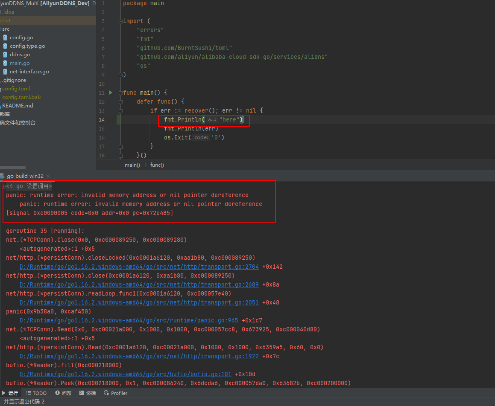Click the fold end marker at line 9
This screenshot has width=495, height=406.
[x=120, y=75]
